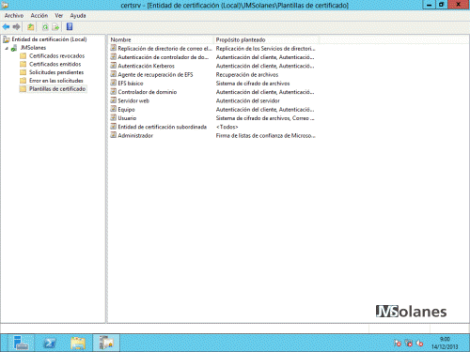
Task: Select Equipo template row
Action: pos(126,110)
